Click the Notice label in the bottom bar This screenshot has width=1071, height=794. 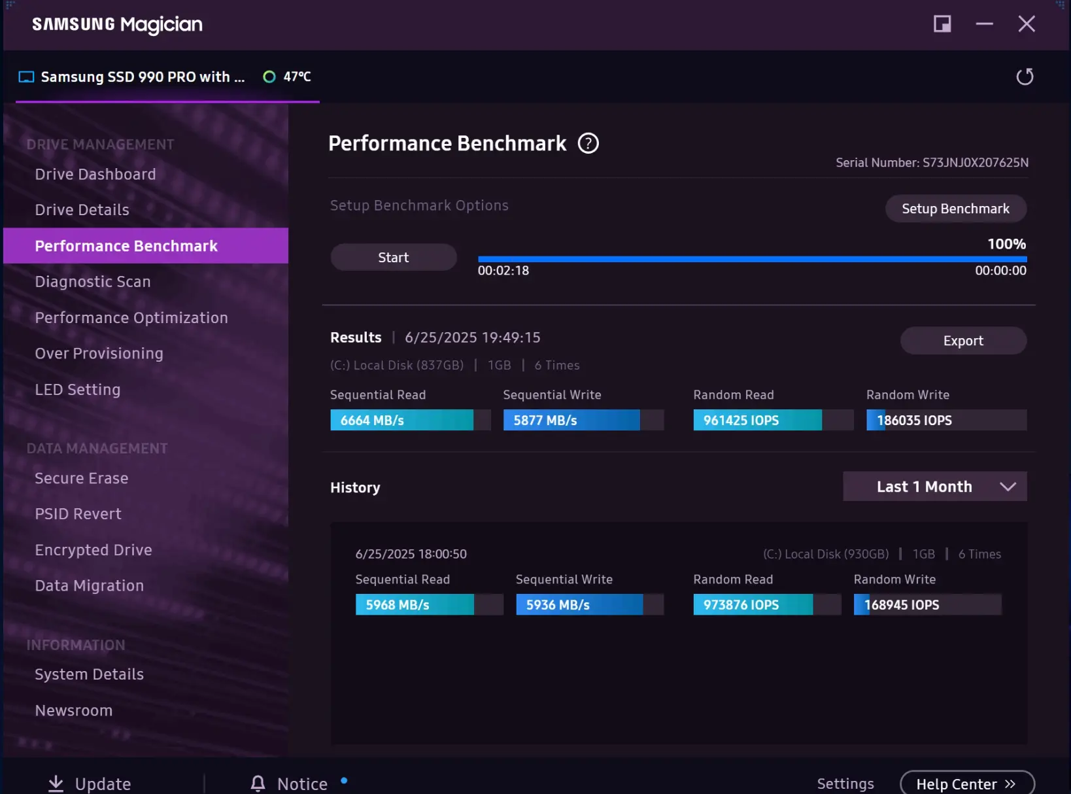[x=303, y=784]
